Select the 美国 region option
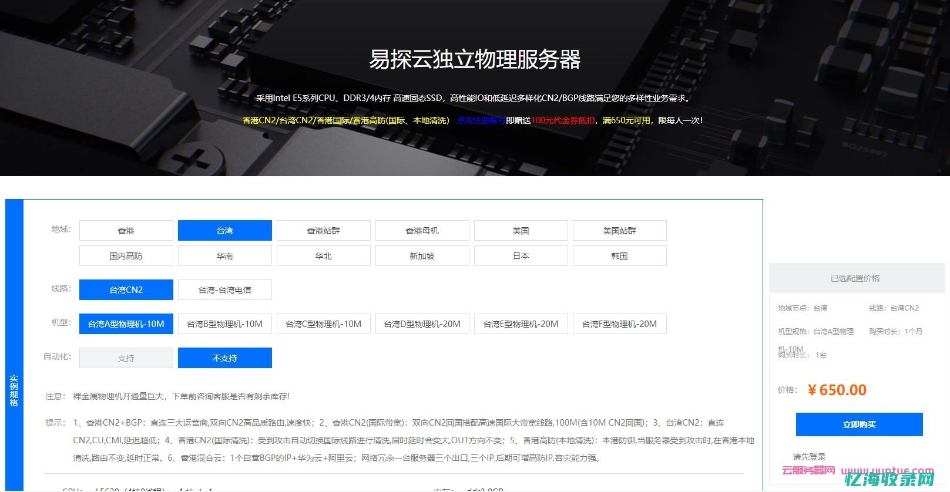This screenshot has width=950, height=492. [521, 231]
